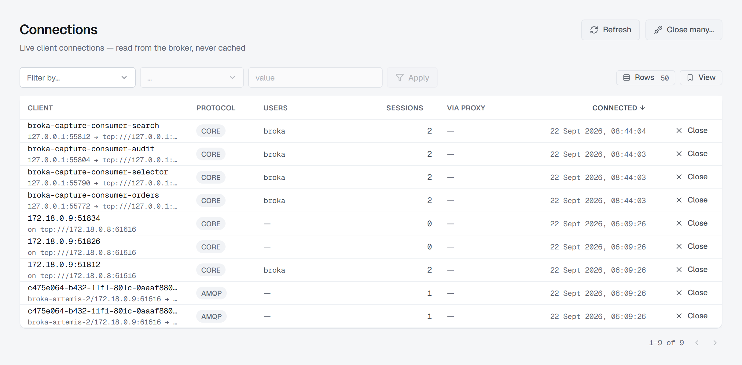This screenshot has width=742, height=365.
Task: Click the plug icon on Close many
Action: (658, 30)
